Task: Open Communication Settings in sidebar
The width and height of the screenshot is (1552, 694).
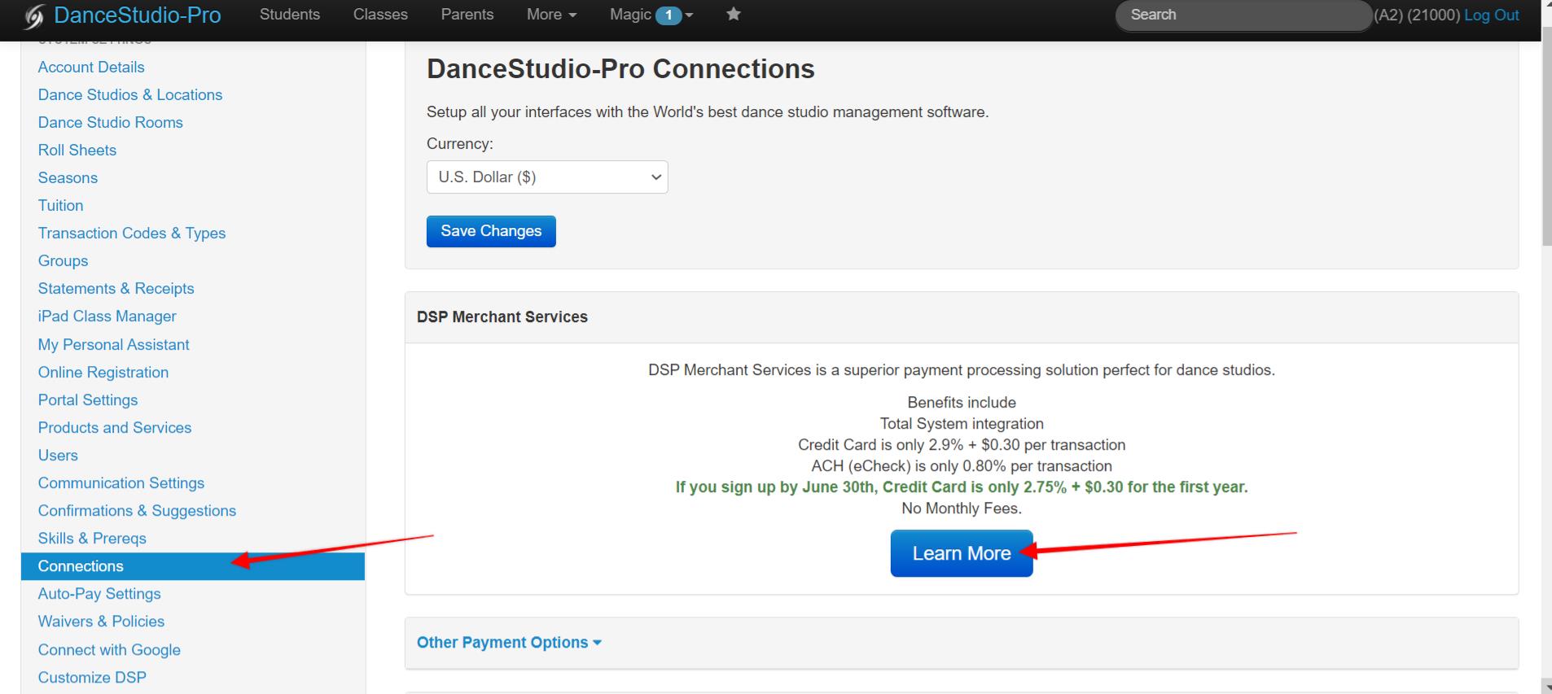Action: click(x=121, y=482)
